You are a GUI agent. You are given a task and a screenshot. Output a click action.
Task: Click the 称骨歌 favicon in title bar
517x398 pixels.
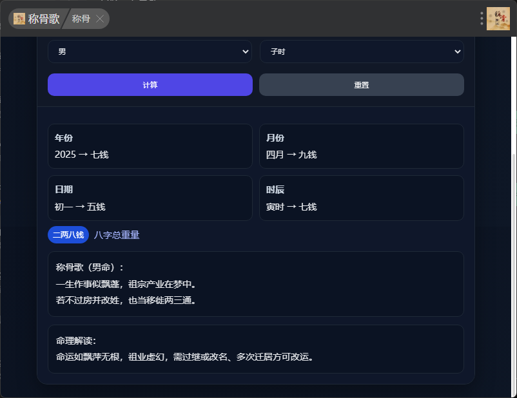(x=19, y=19)
